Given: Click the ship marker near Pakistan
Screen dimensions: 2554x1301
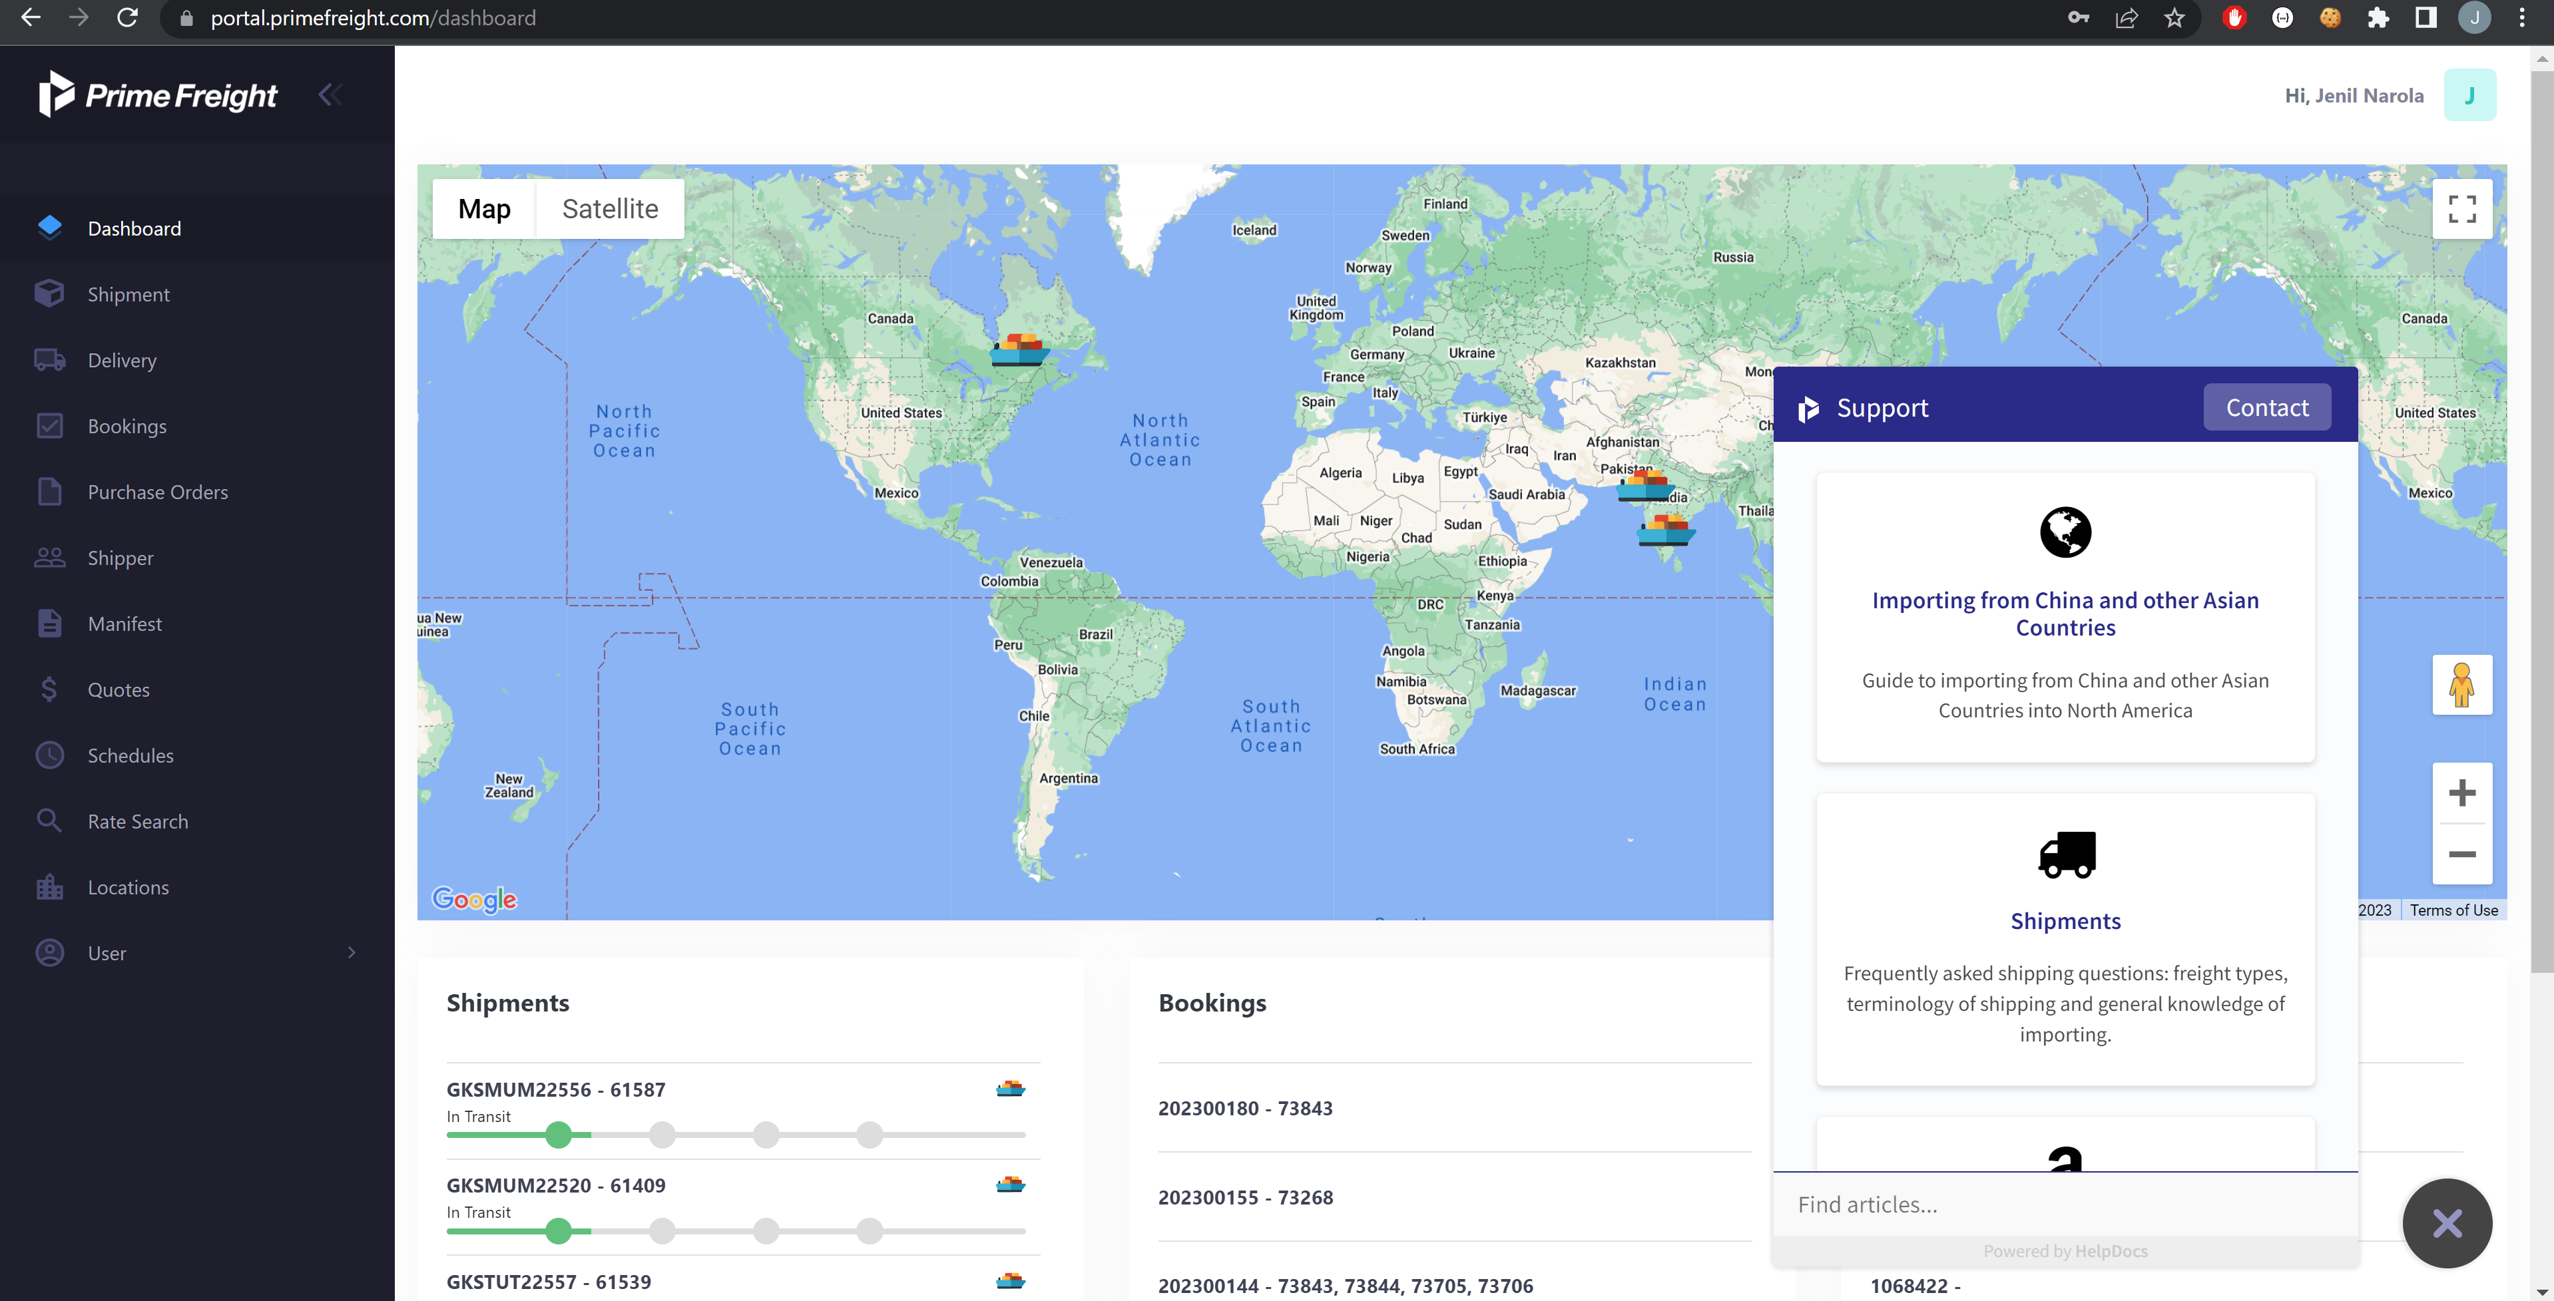Looking at the screenshot, I should coord(1645,484).
